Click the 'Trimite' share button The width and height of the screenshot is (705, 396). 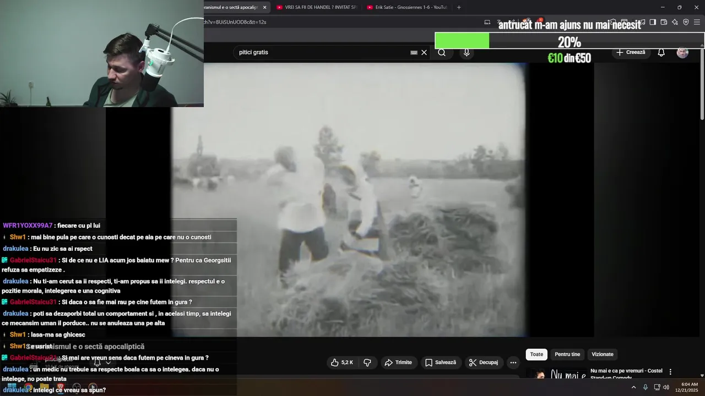398,362
